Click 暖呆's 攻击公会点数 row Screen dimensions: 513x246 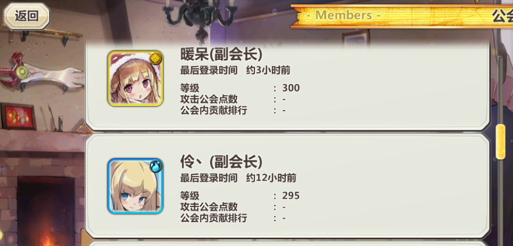pyautogui.click(x=233, y=99)
